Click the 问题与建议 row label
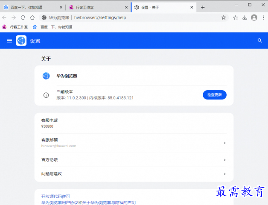This screenshot has width=268, height=205. click(52, 174)
